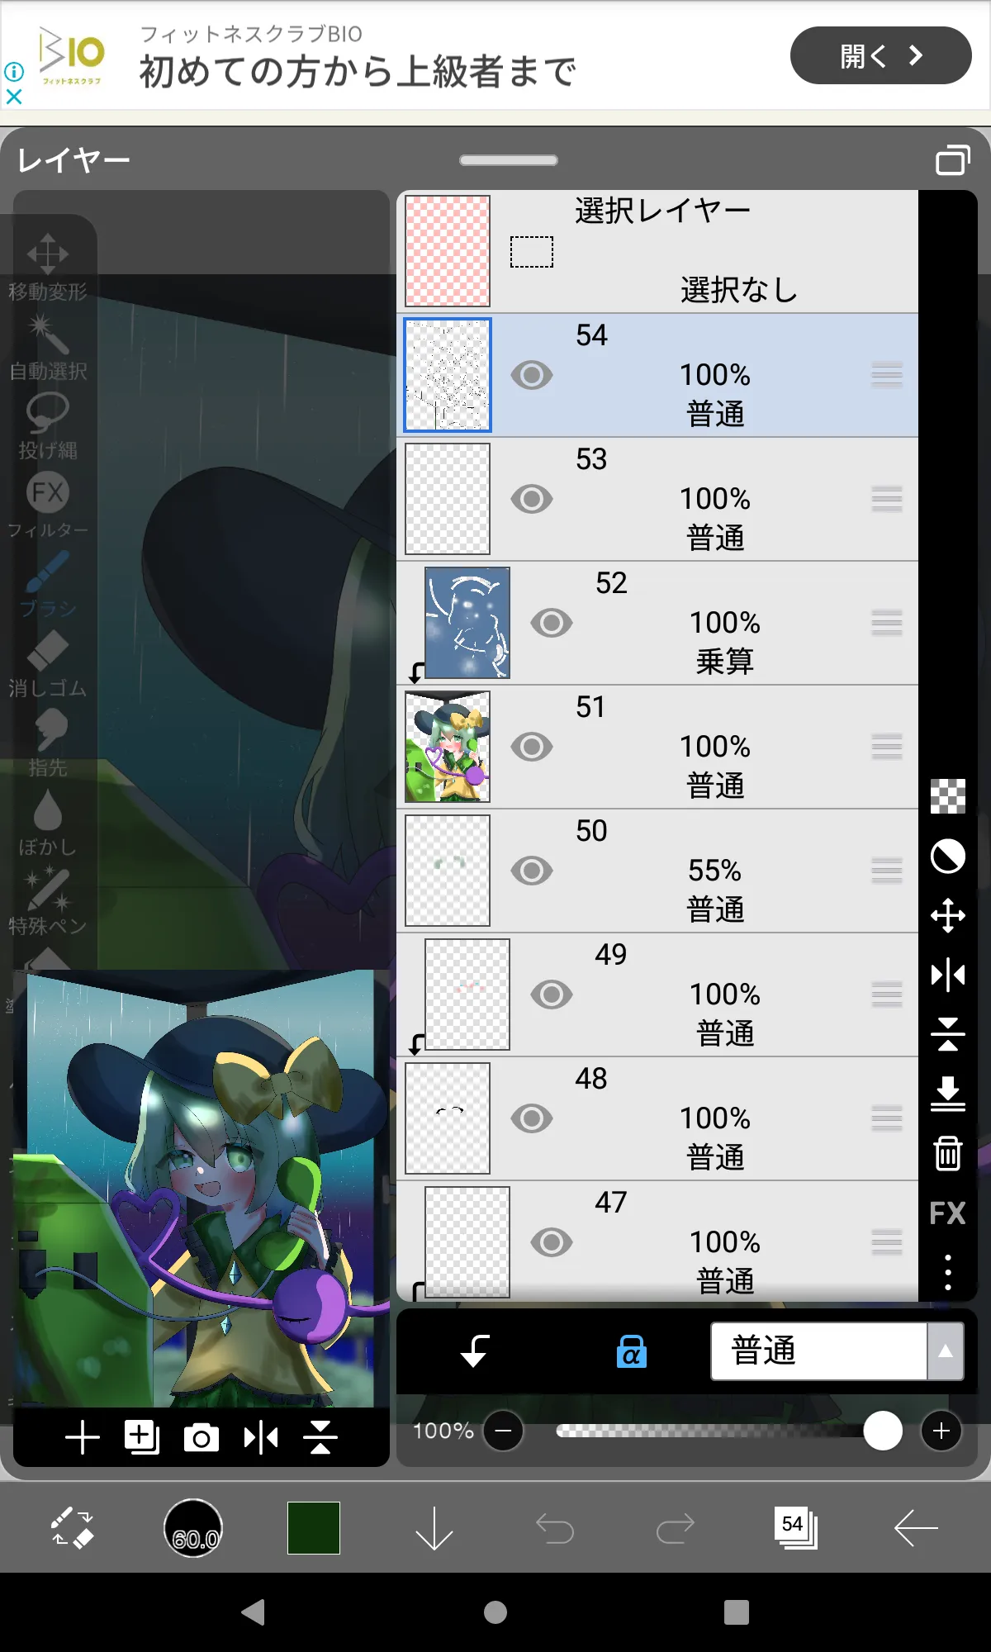991x1652 pixels.
Task: Expand blend mode list with triangle arrow
Action: pyautogui.click(x=946, y=1351)
